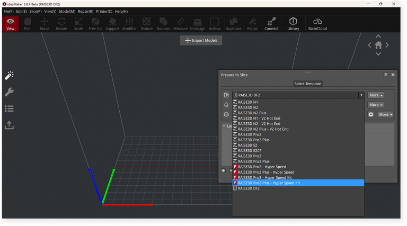Open the Library icon
The image size is (407, 226).
pos(293,24)
